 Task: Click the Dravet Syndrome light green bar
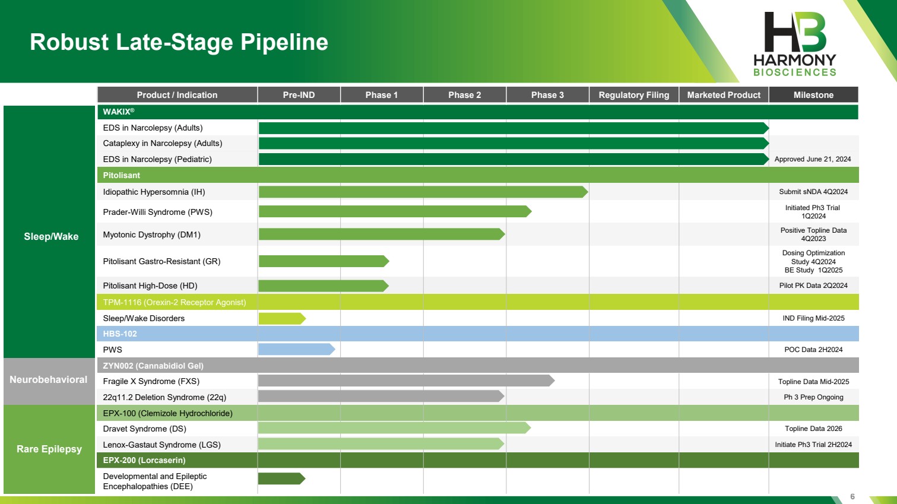pos(394,428)
